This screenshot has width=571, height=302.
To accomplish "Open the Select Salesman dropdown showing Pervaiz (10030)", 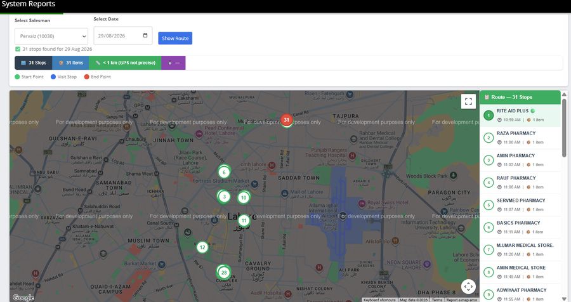I will coord(51,36).
